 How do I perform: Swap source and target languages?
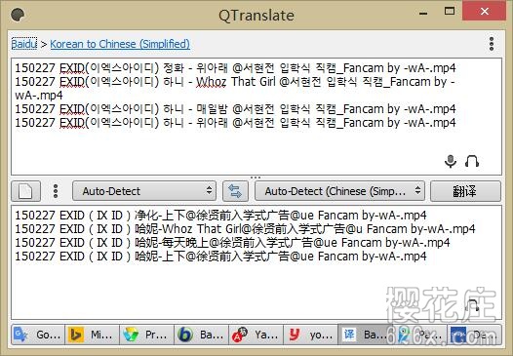point(235,191)
